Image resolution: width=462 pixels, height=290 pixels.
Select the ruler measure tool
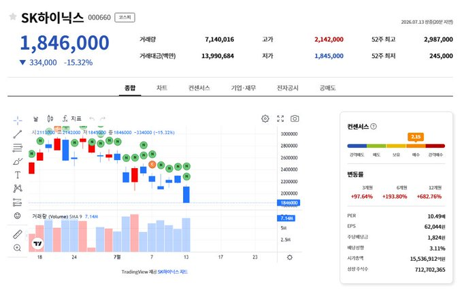(x=18, y=234)
